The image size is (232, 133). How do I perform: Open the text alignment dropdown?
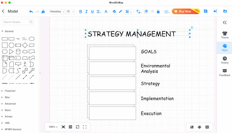[x=99, y=12]
